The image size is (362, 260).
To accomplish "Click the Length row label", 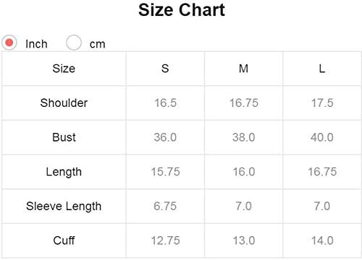I will pyautogui.click(x=64, y=172).
